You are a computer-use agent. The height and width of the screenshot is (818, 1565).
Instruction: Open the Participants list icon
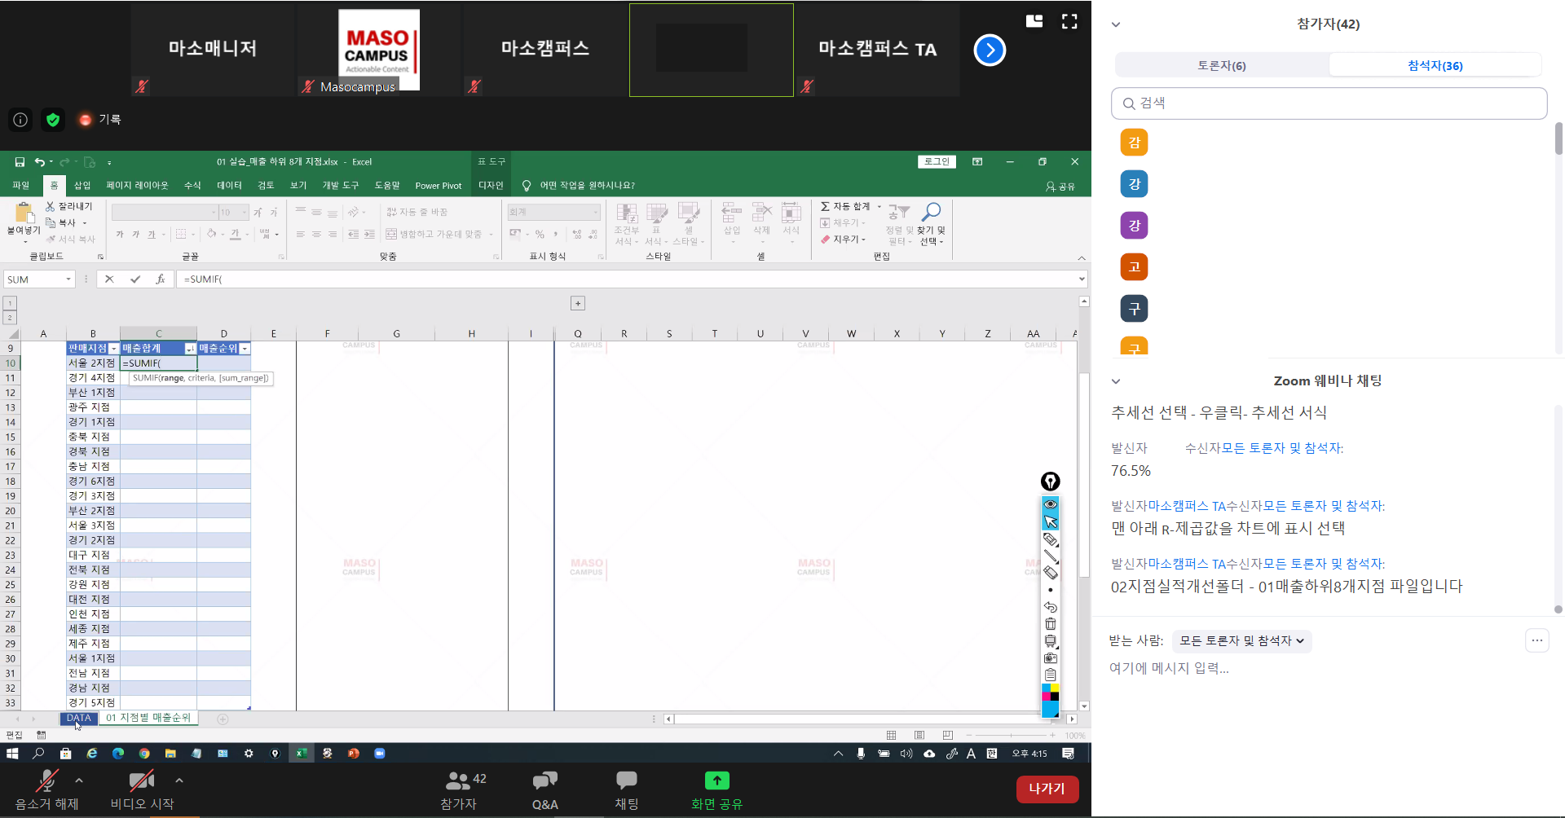pos(458,781)
